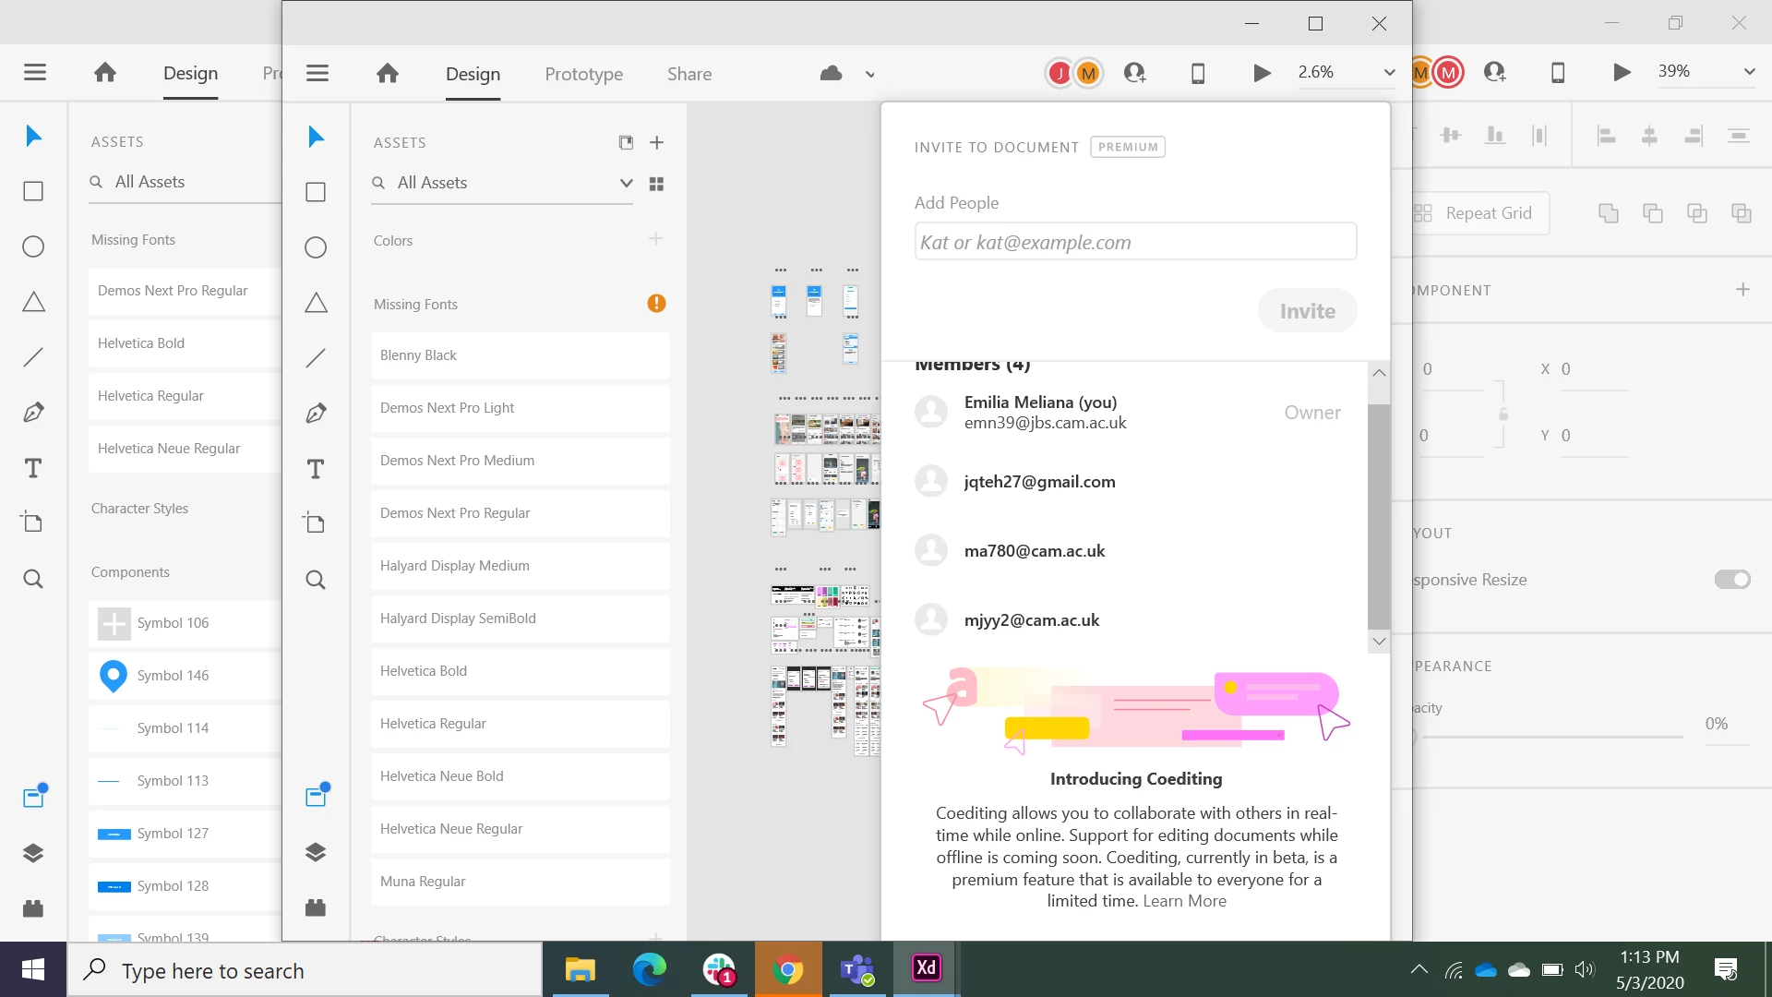Screen dimensions: 1772x997
Task: Select the Text tool in front window
Action: (316, 469)
